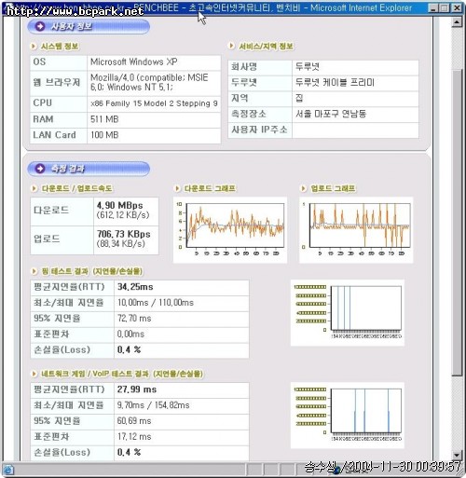Open the network game / VoIP result chart

tap(348, 416)
